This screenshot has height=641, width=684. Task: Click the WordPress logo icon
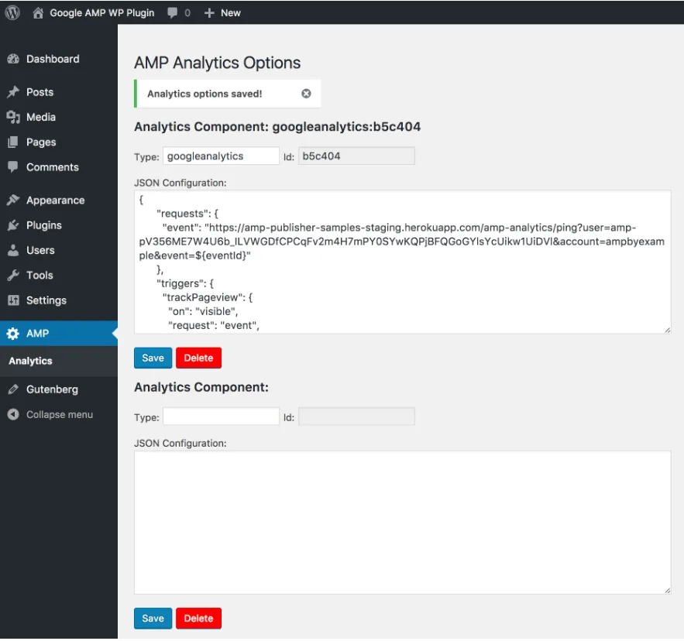(12, 12)
